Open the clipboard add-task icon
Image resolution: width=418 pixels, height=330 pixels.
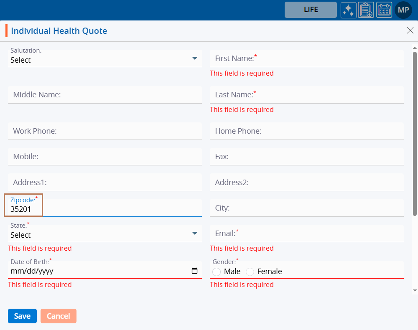pos(366,10)
